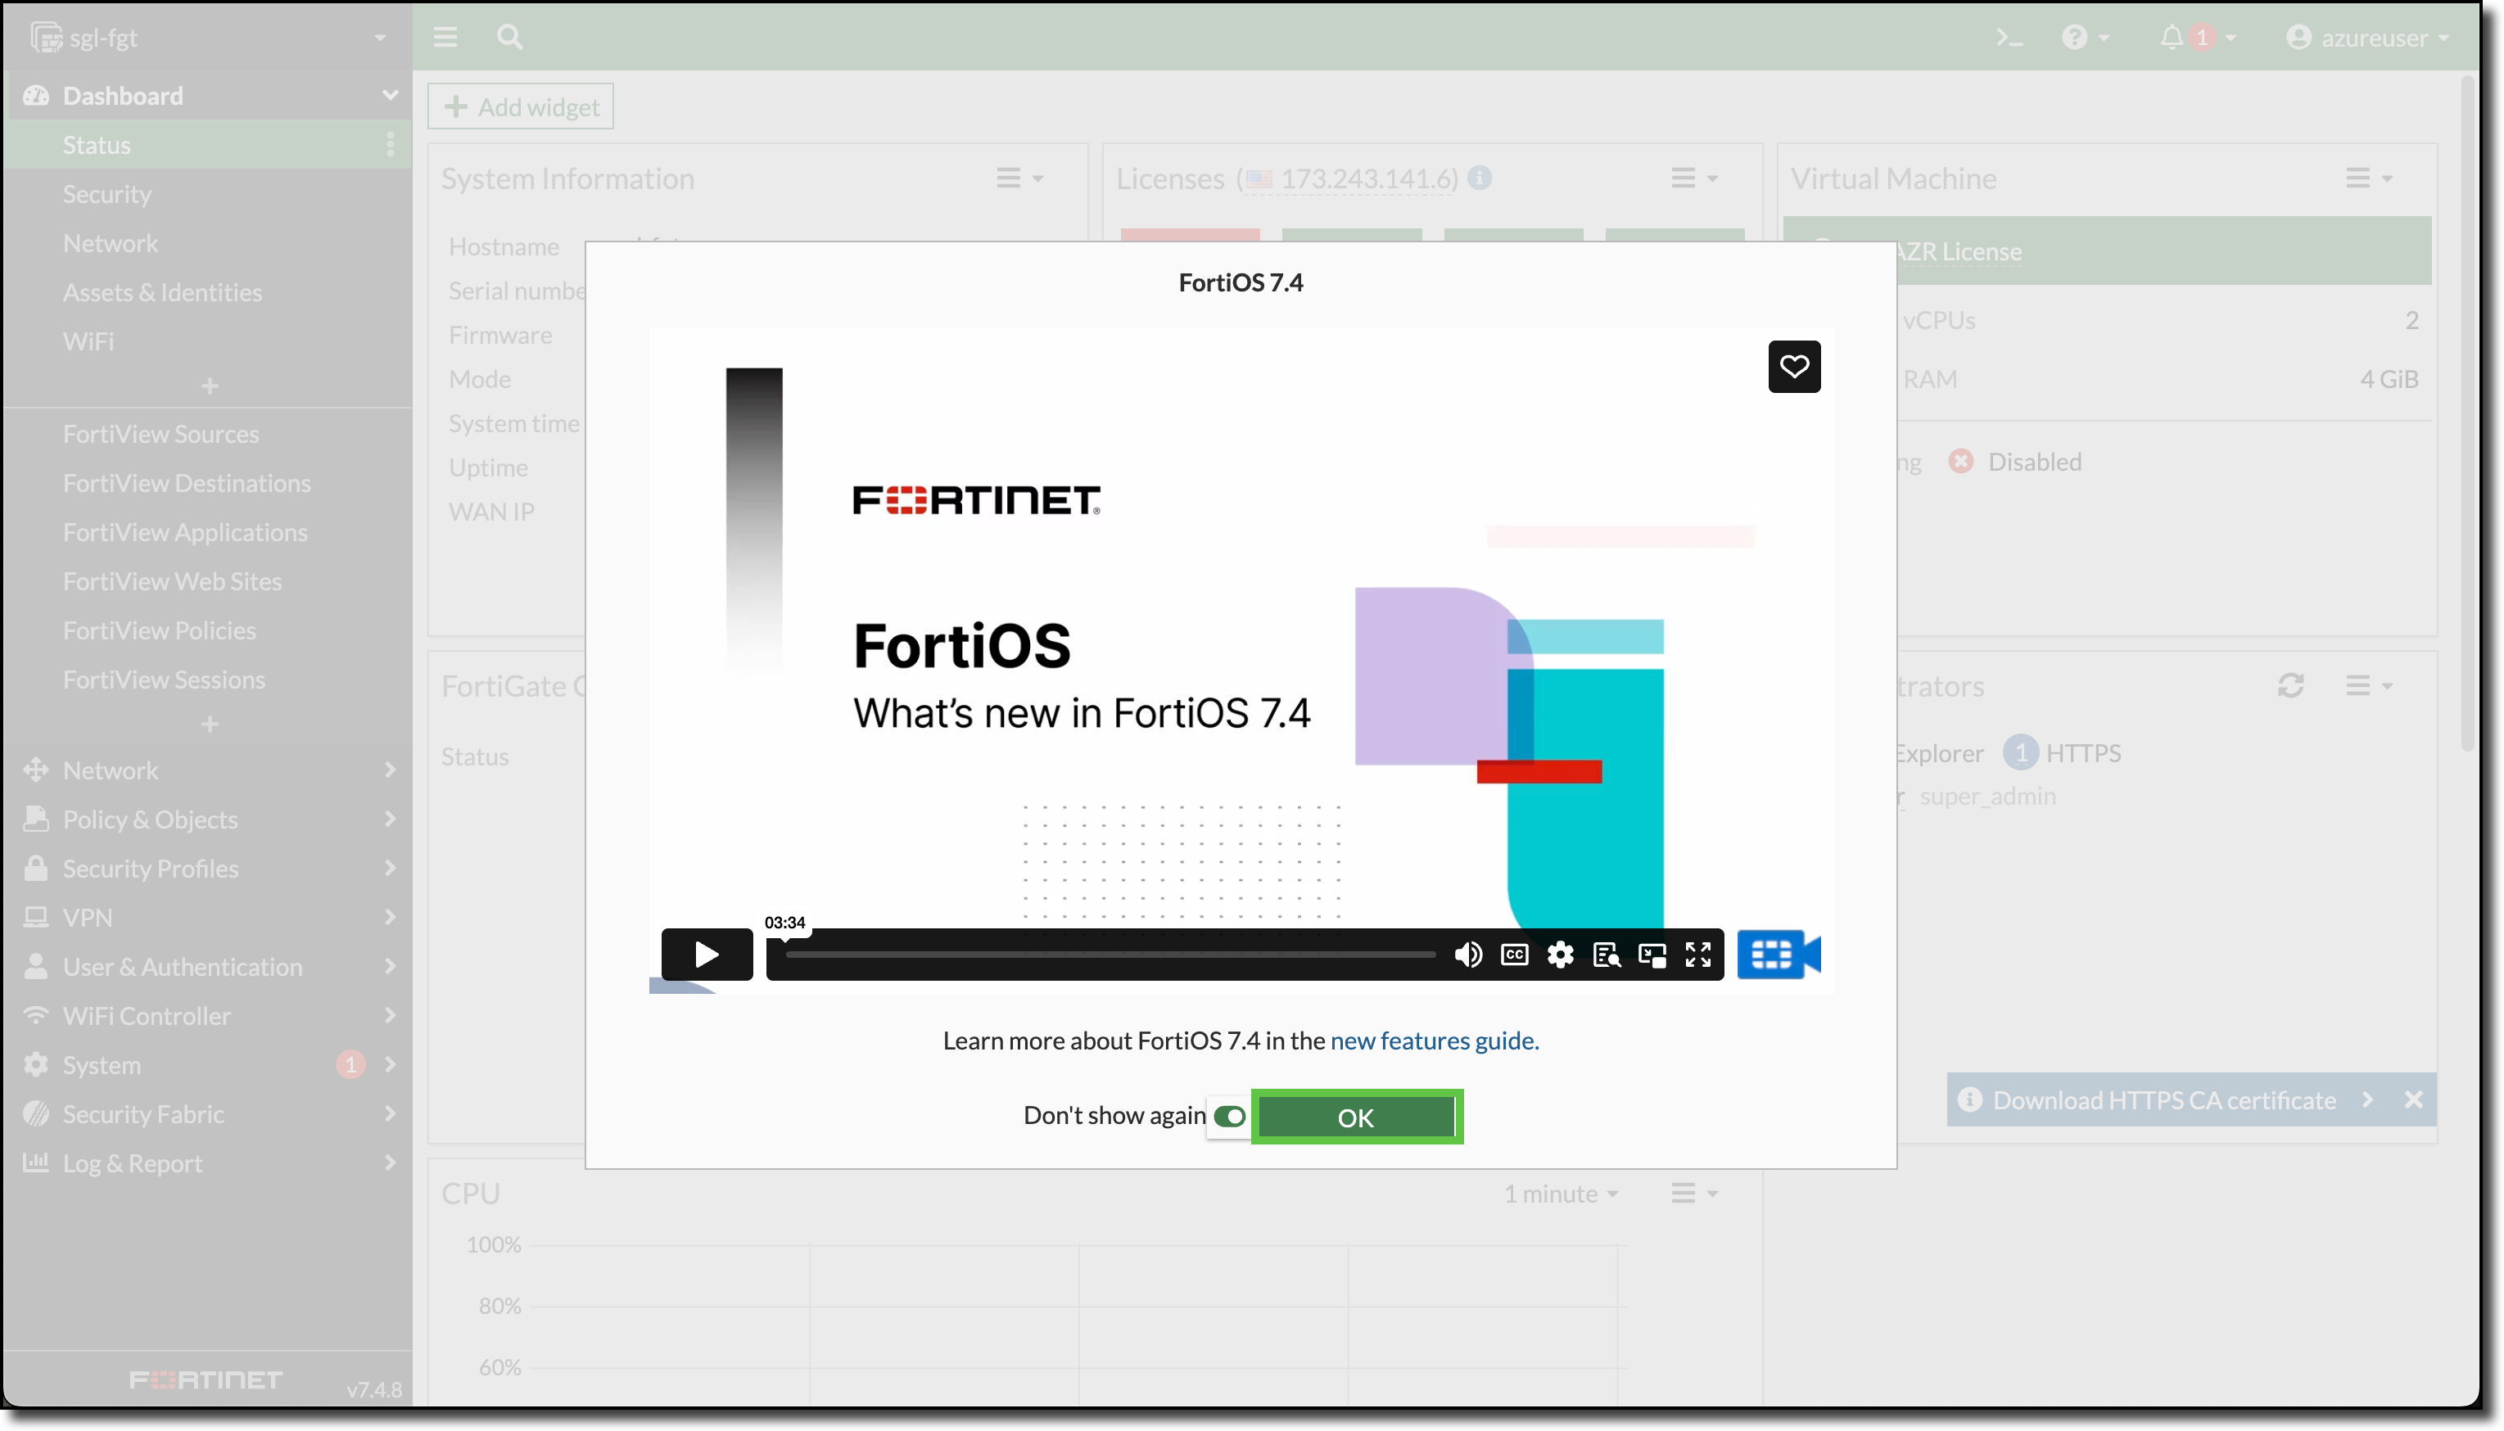Play the FortiOS 7.4 video

707,955
